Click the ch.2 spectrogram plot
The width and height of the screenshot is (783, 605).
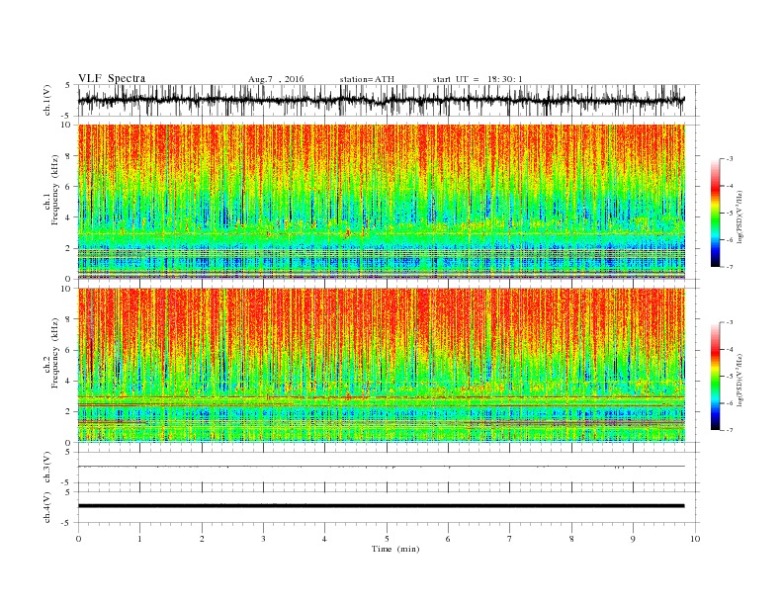[382, 365]
